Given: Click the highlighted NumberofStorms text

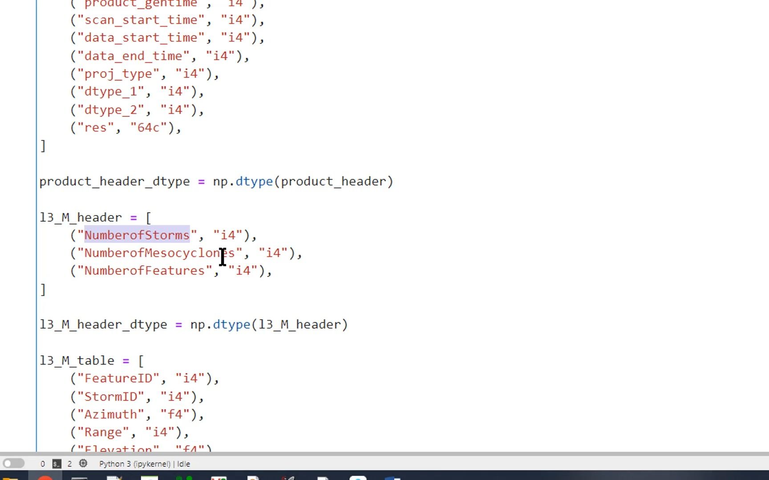Looking at the screenshot, I should point(137,235).
